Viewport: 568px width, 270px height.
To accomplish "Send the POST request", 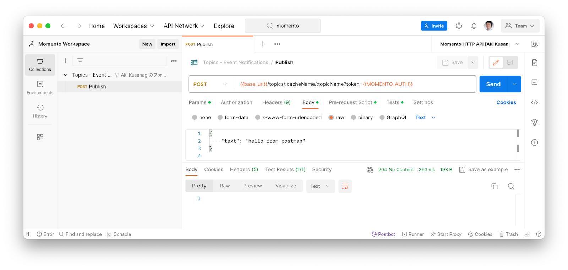I will tap(493, 84).
